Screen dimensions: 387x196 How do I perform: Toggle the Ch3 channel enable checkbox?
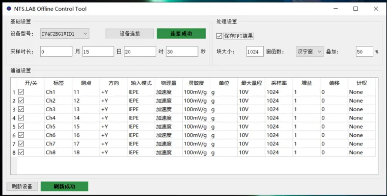21,109
